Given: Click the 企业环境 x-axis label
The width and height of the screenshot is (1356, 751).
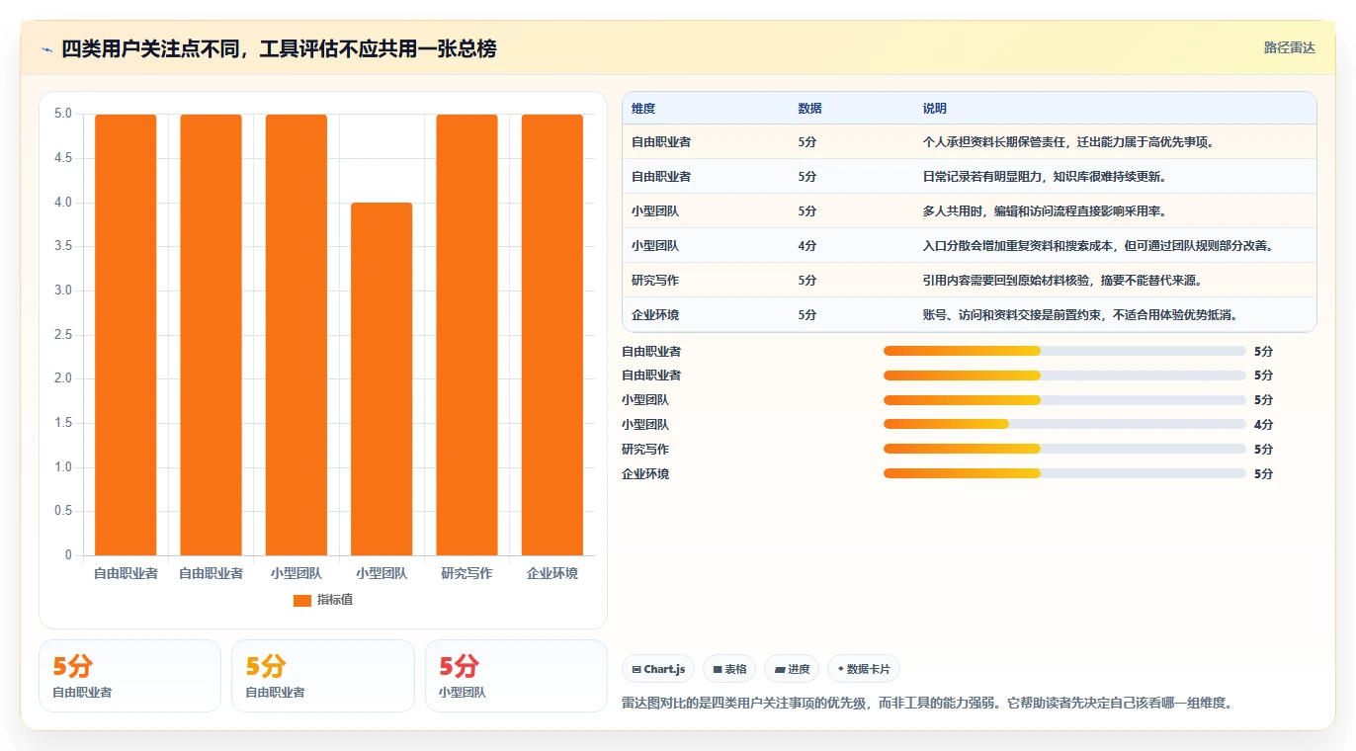Looking at the screenshot, I should pos(552,573).
